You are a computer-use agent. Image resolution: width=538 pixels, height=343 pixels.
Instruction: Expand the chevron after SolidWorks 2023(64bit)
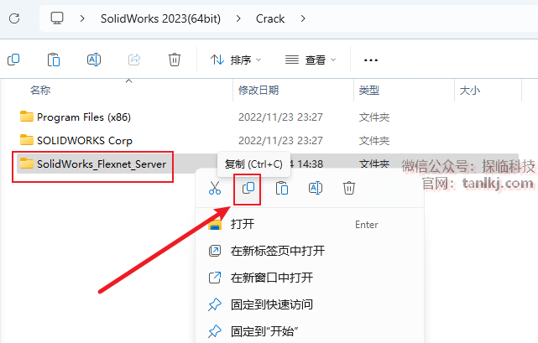tap(238, 18)
